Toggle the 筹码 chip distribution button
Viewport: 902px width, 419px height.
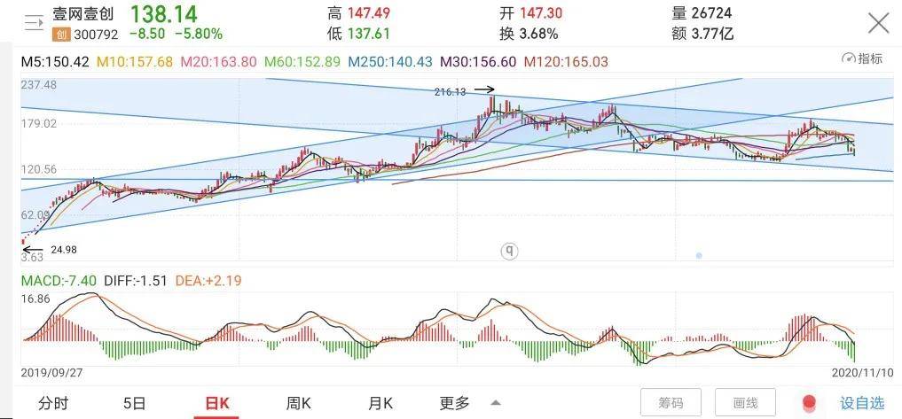coord(671,403)
